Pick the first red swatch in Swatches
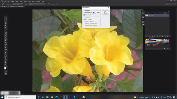The height and width of the screenshot is (99, 177). (145, 40)
